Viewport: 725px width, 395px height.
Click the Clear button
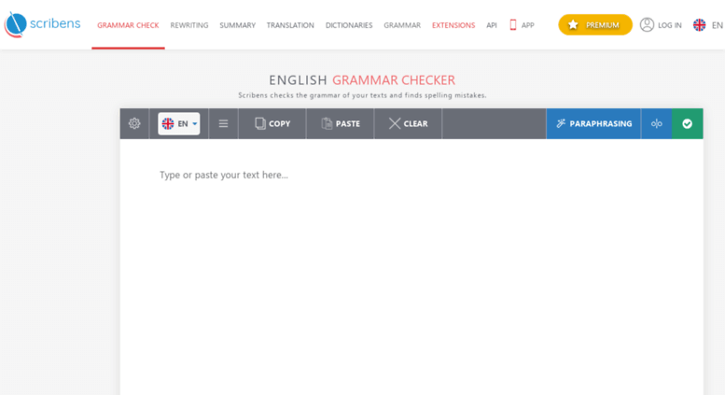[408, 123]
